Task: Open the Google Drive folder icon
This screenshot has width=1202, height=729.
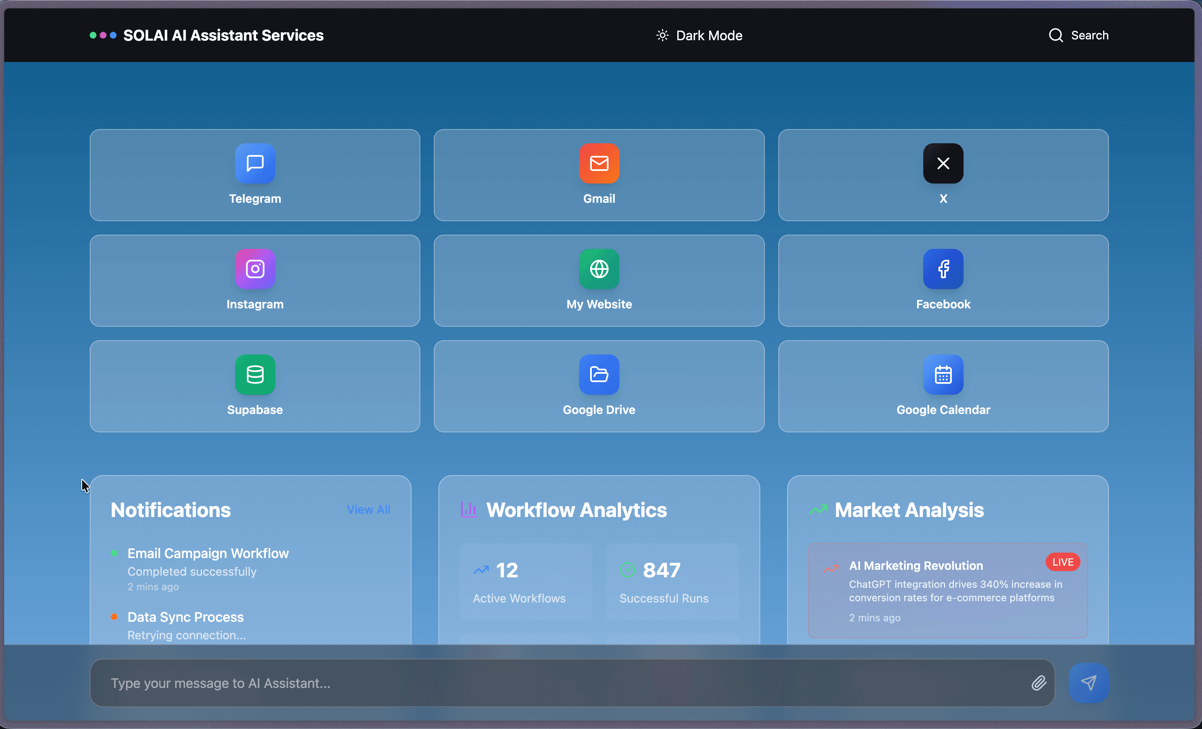Action: click(x=599, y=375)
